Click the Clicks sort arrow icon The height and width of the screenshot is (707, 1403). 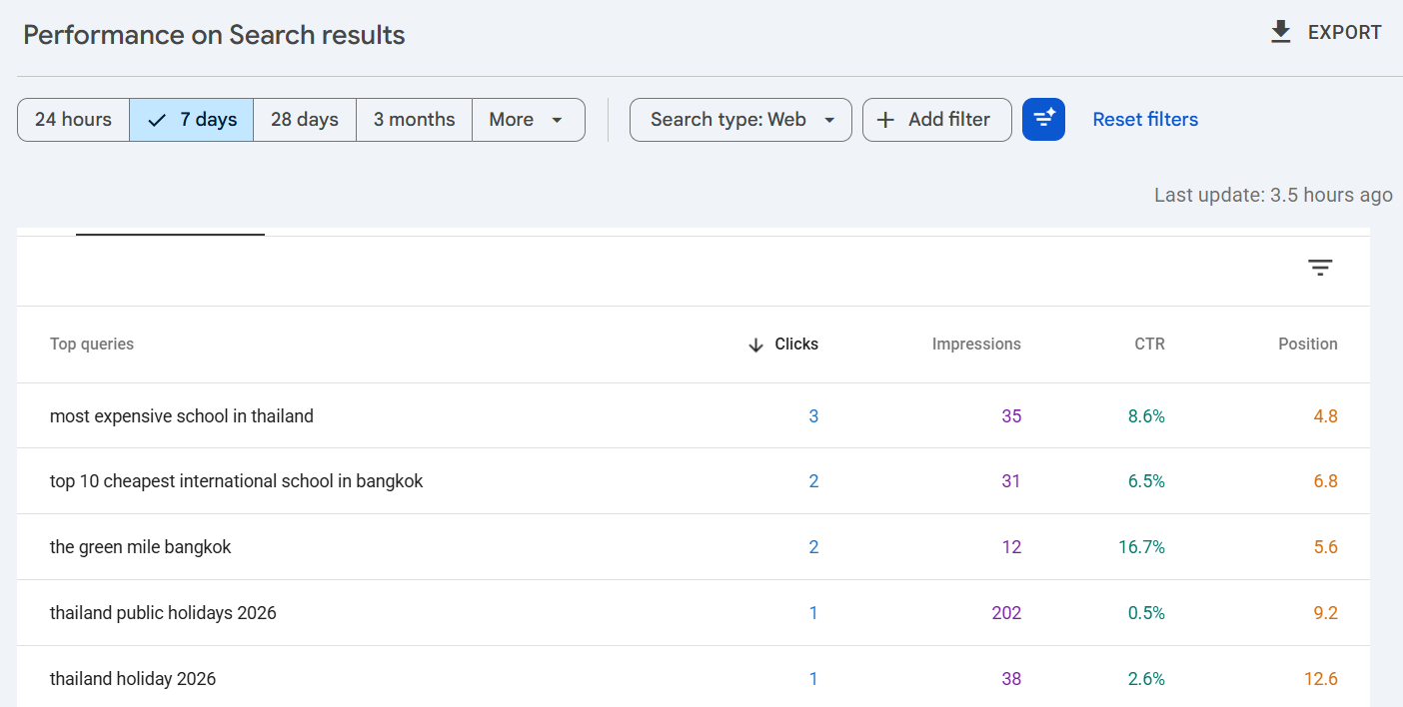click(x=755, y=345)
